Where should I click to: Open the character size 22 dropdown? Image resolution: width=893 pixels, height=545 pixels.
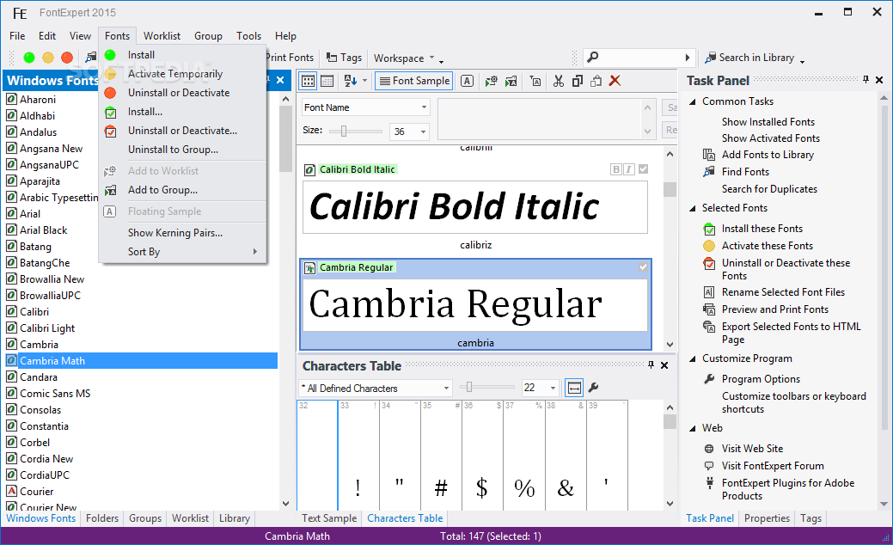553,388
